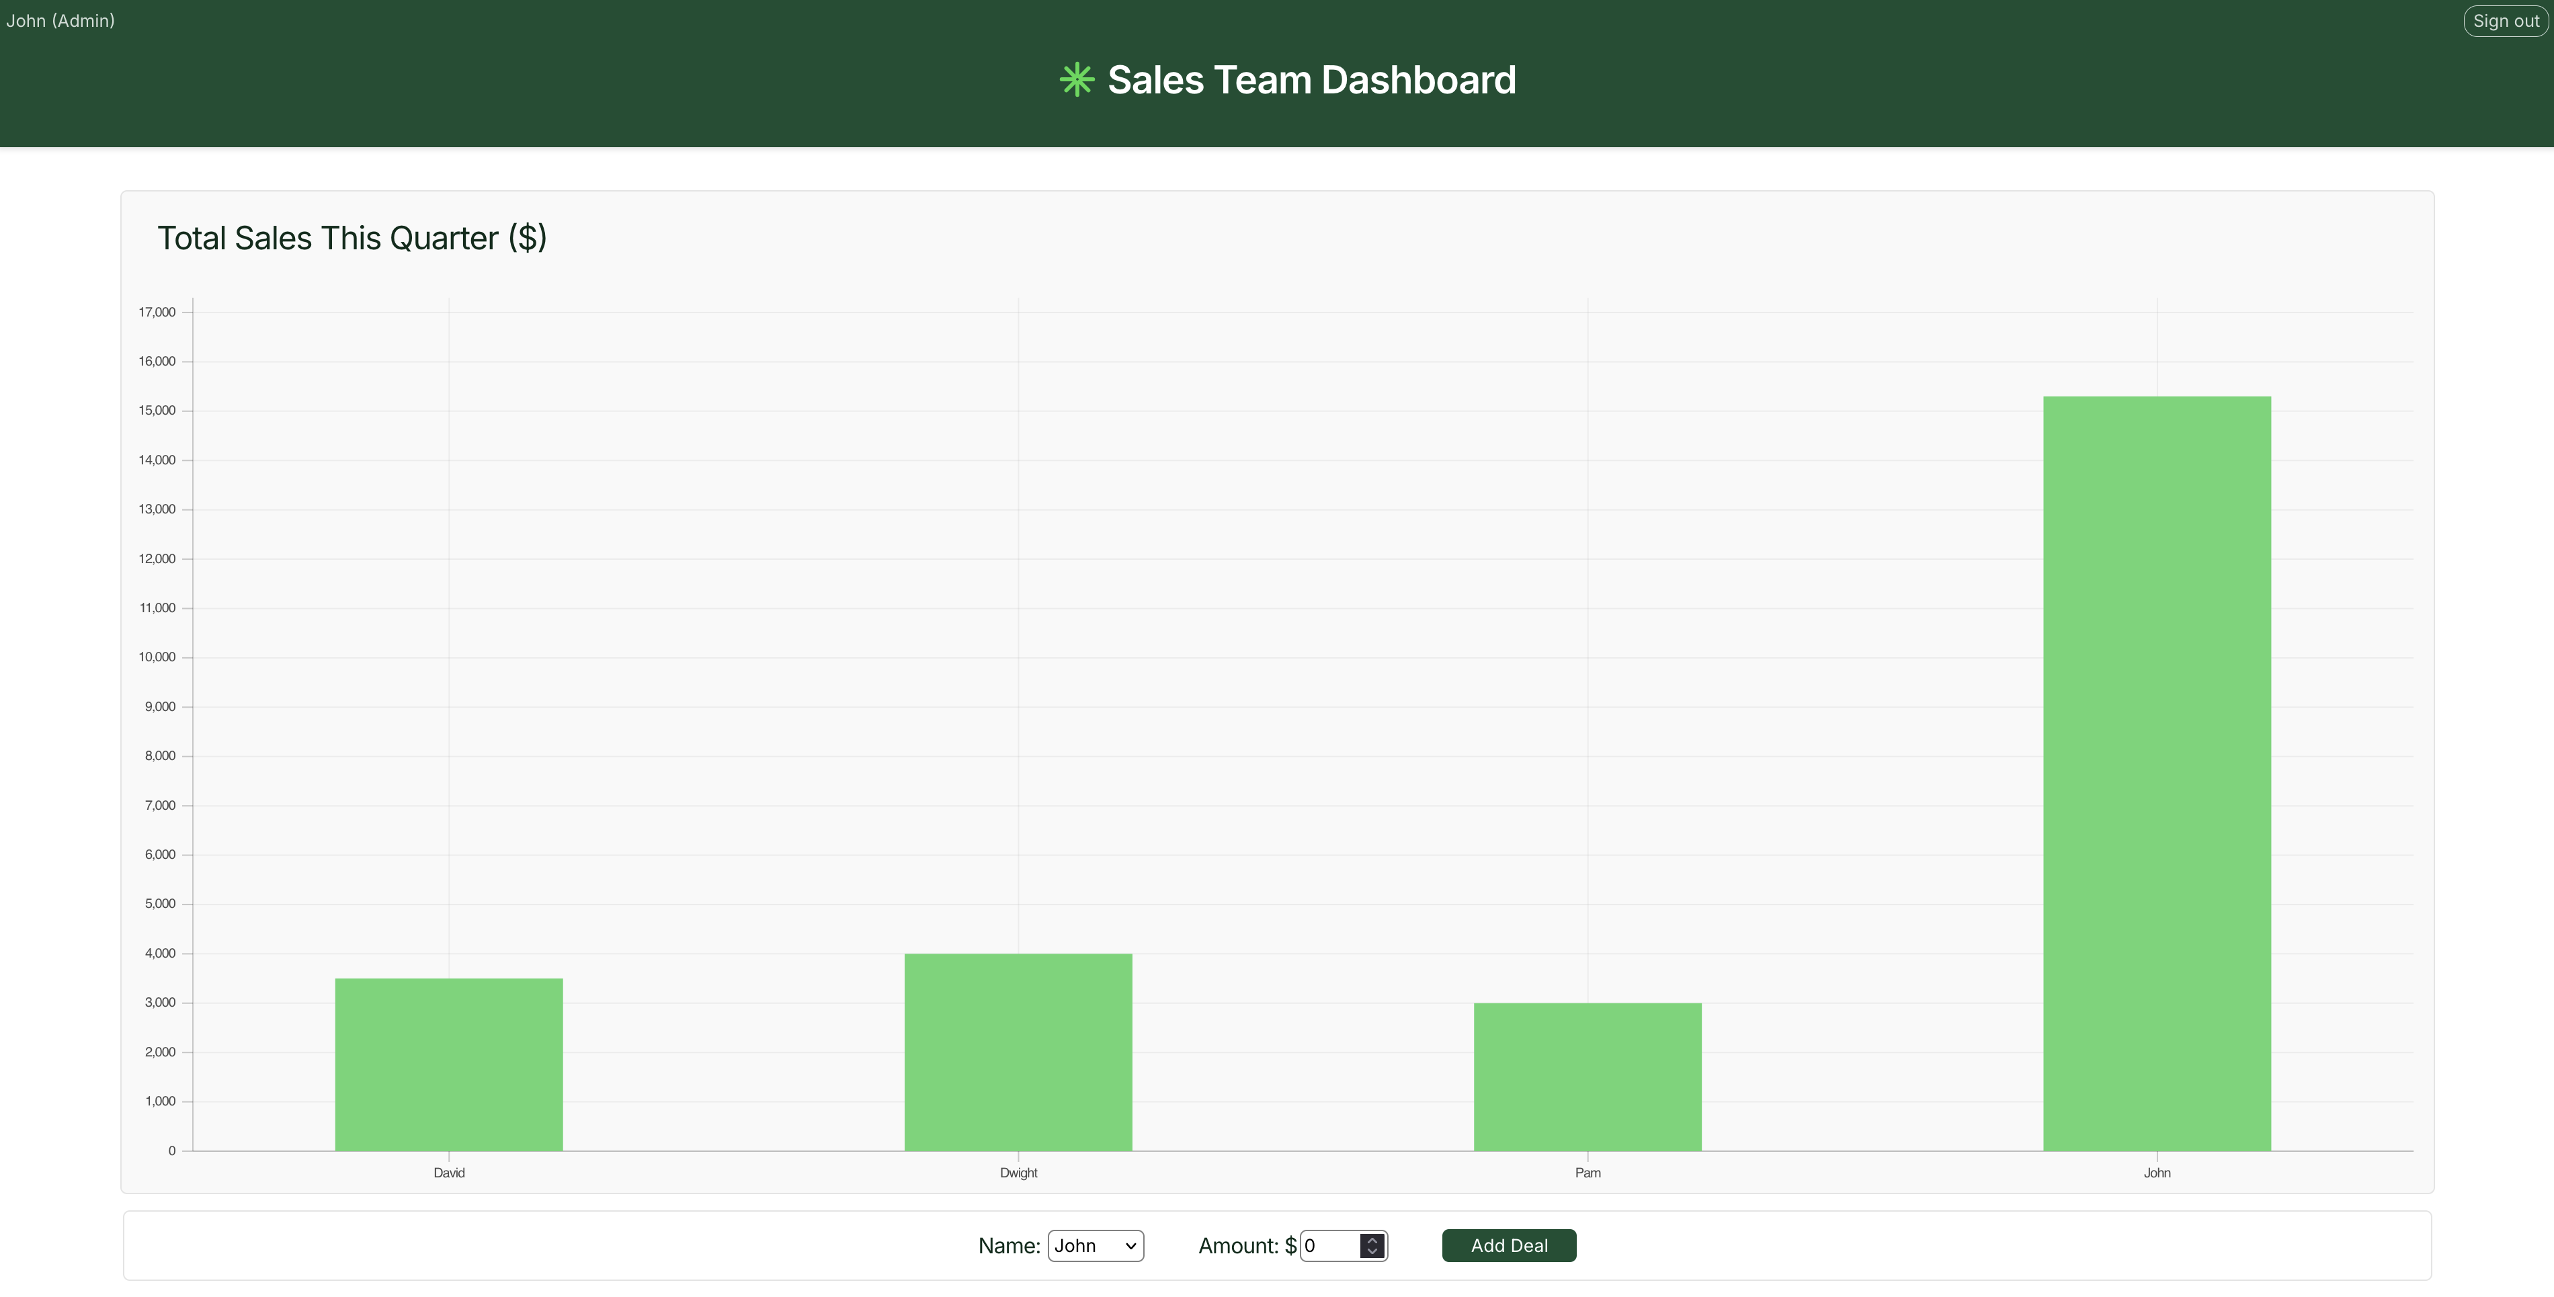The image size is (2554, 1297).
Task: Click David's sales bar in chart
Action: coord(448,1064)
